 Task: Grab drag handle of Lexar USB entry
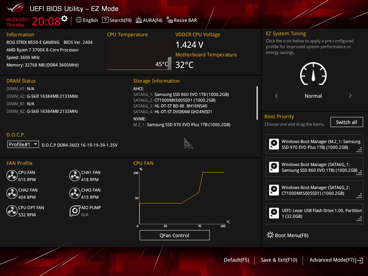click(x=359, y=219)
